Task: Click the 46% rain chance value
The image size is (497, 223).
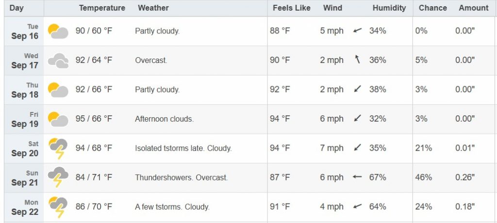Action: pyautogui.click(x=424, y=177)
